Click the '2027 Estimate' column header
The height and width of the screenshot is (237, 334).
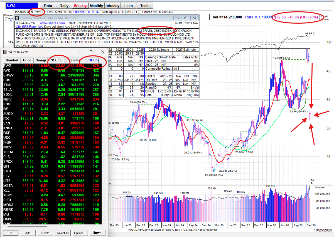pyautogui.click(x=186, y=50)
